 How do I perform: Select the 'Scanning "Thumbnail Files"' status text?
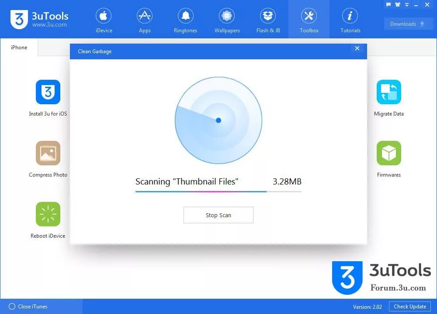point(187,181)
